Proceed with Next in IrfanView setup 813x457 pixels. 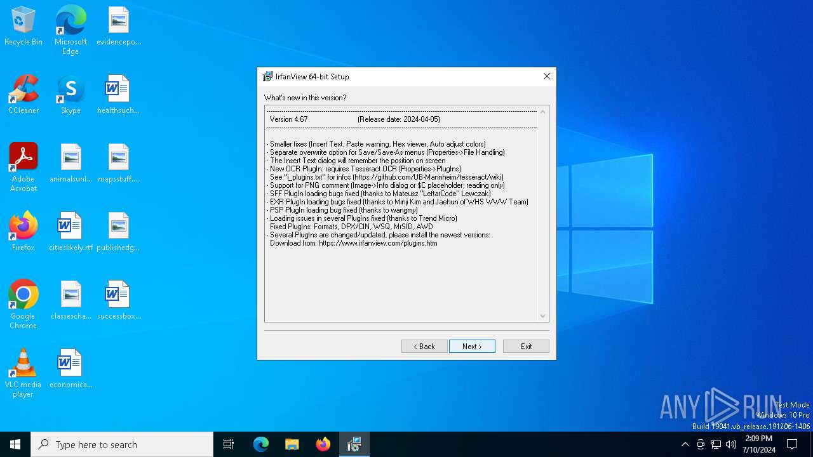pos(472,346)
